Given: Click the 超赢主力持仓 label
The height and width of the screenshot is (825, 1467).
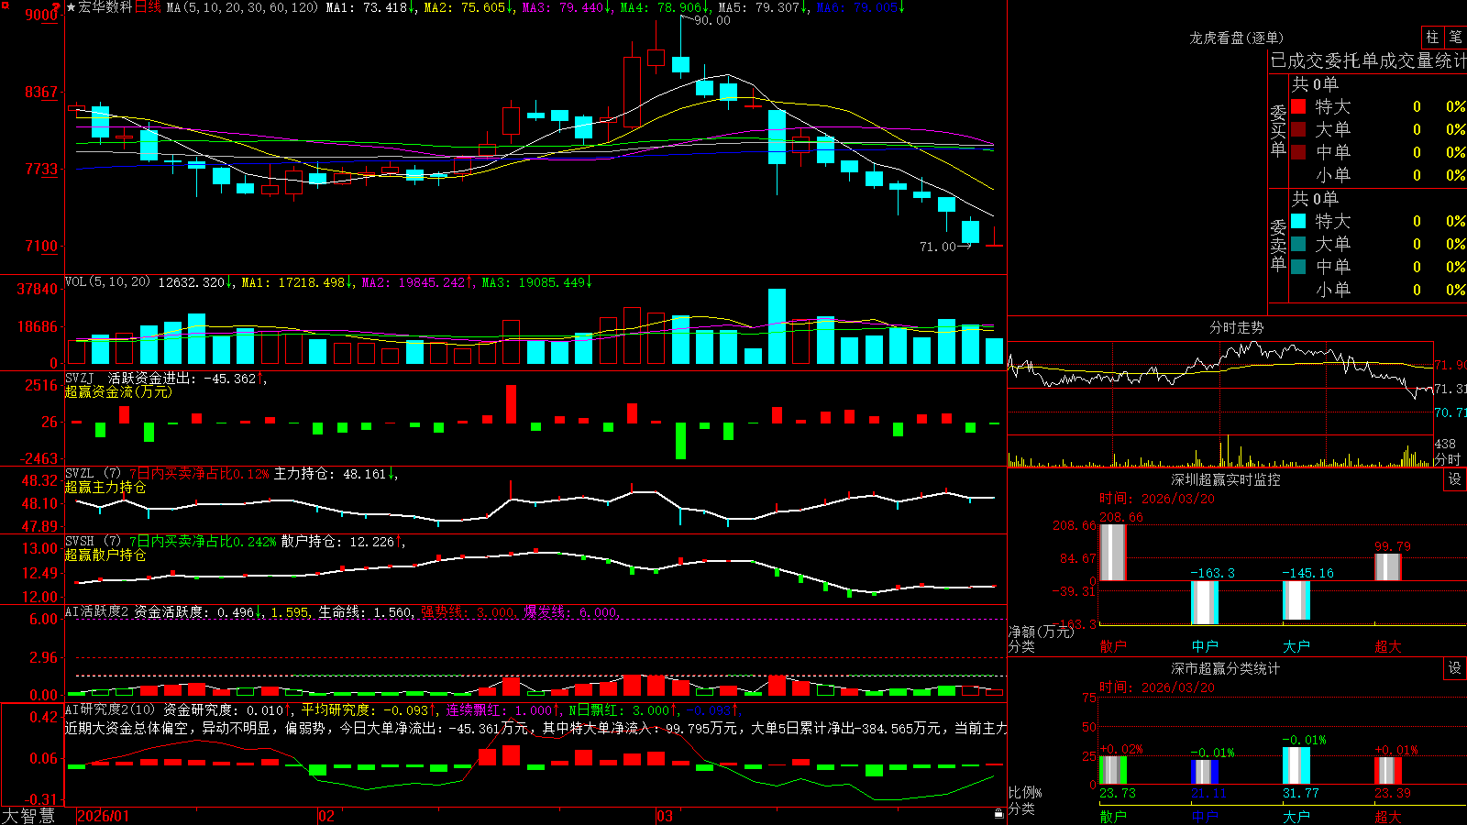Looking at the screenshot, I should point(105,487).
